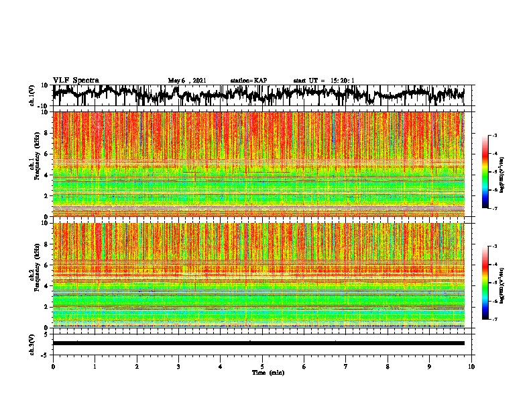Click the "6" kHz tick of ch.2 spectrogram

(x=47, y=265)
